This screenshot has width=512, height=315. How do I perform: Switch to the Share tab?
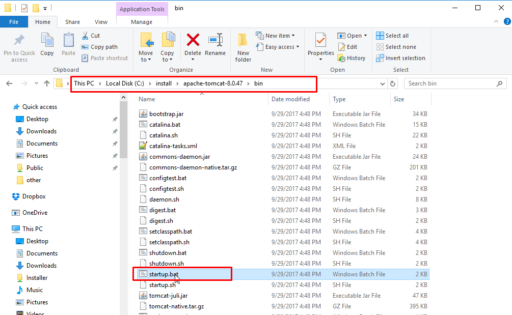click(72, 22)
